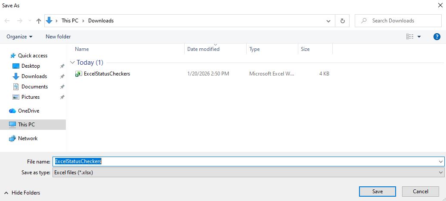Change the view layout icon

(x=410, y=37)
